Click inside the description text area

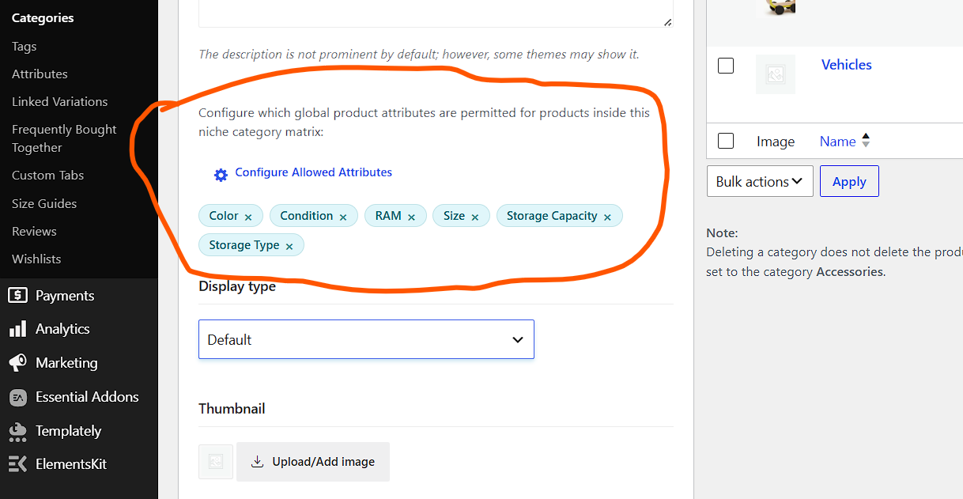(436, 13)
